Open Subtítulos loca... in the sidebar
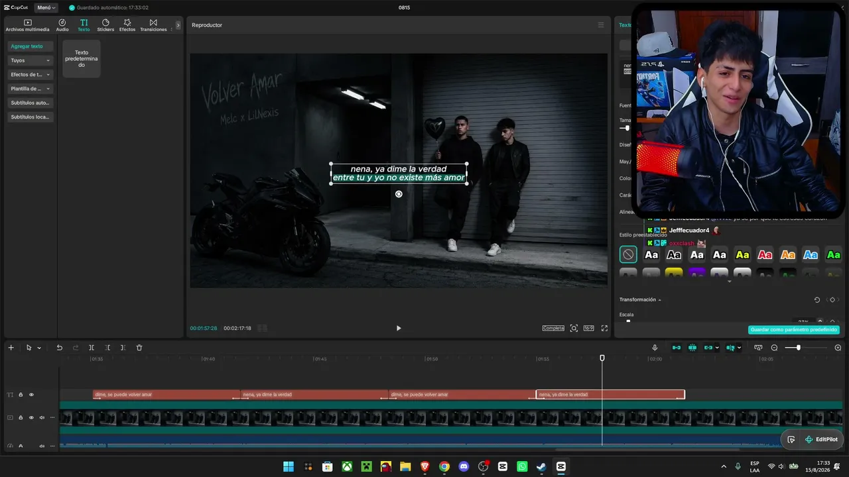The height and width of the screenshot is (477, 849). [x=30, y=117]
